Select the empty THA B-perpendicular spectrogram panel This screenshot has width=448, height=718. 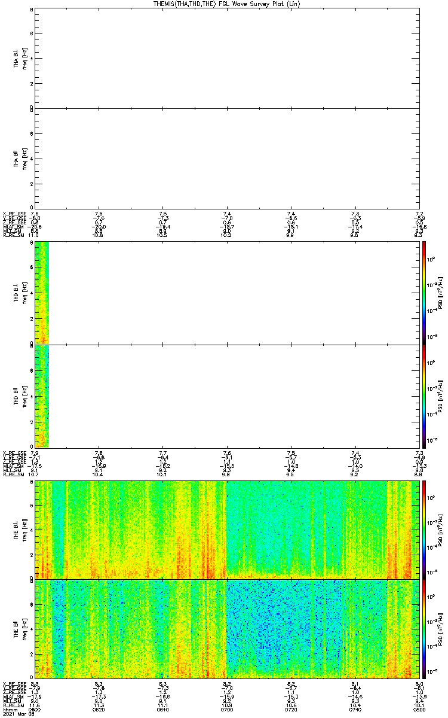click(x=227, y=57)
